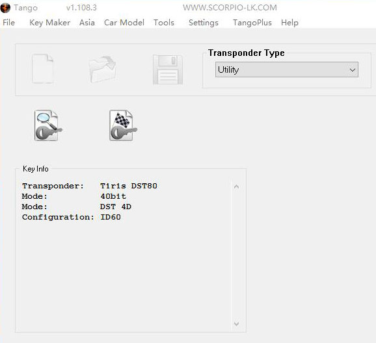Open the File menu

9,23
